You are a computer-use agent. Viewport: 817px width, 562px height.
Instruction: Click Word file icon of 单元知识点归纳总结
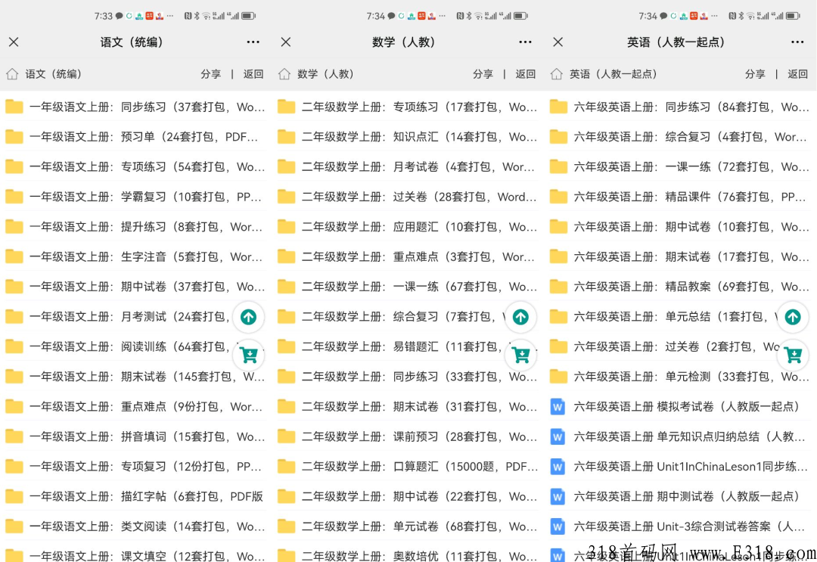(x=558, y=436)
